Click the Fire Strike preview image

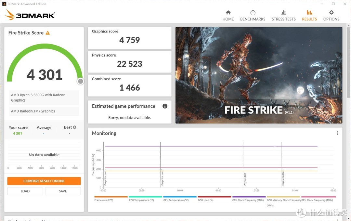(x=259, y=75)
